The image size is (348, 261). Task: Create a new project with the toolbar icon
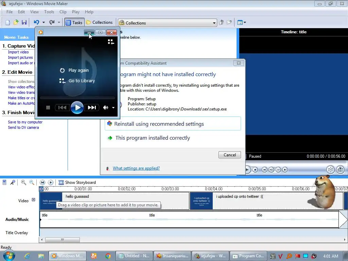[x=8, y=22]
